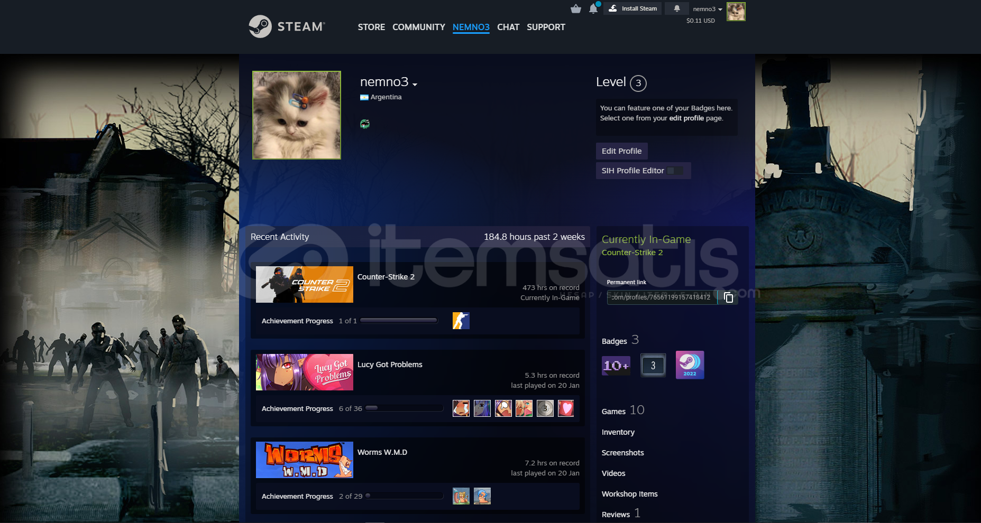Expand the nemno3 account dropdown in header
The image size is (981, 523).
(708, 9)
